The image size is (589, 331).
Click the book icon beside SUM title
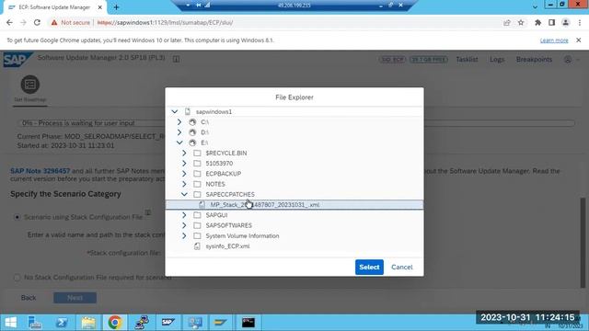click(176, 59)
